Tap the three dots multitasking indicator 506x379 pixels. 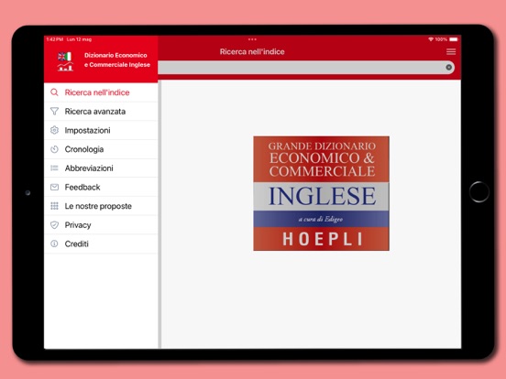coord(252,39)
